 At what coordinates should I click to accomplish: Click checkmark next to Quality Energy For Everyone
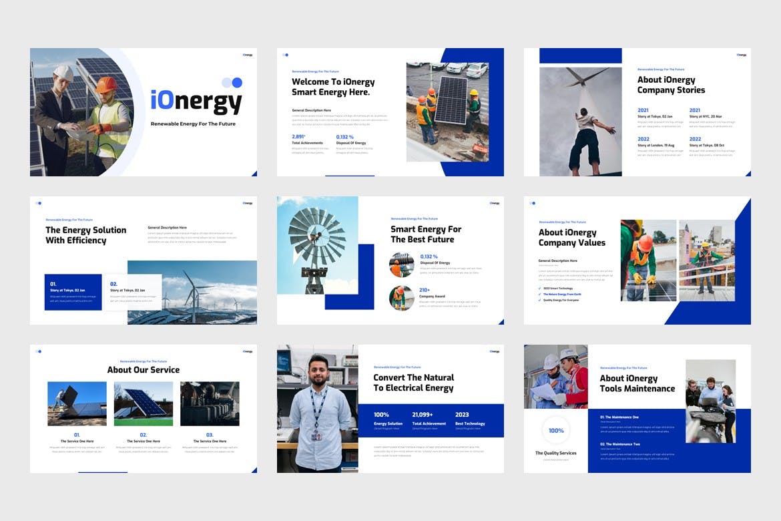pos(540,301)
